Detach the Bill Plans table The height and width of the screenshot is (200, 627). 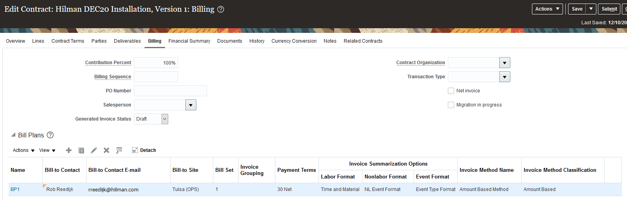tap(144, 150)
